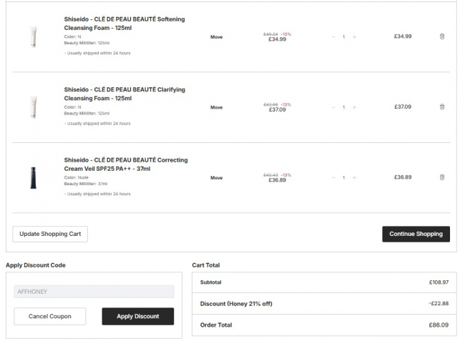This screenshot has width=465, height=341.
Task: Click Cancel Coupon button
Action: click(49, 316)
